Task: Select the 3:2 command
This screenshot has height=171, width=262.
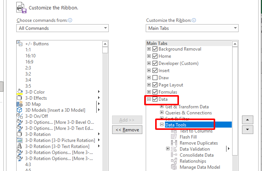Action: (28, 74)
